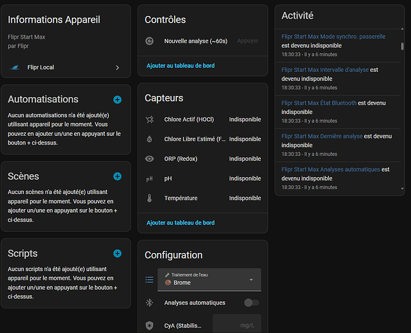This screenshot has height=333, width=411.
Task: Click the refresh icon beside Nouvelle analyse
Action: click(149, 41)
